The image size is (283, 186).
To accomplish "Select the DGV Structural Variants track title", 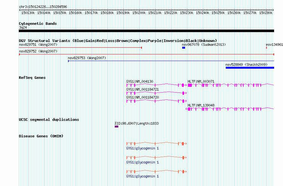I will pyautogui.click(x=118, y=41).
